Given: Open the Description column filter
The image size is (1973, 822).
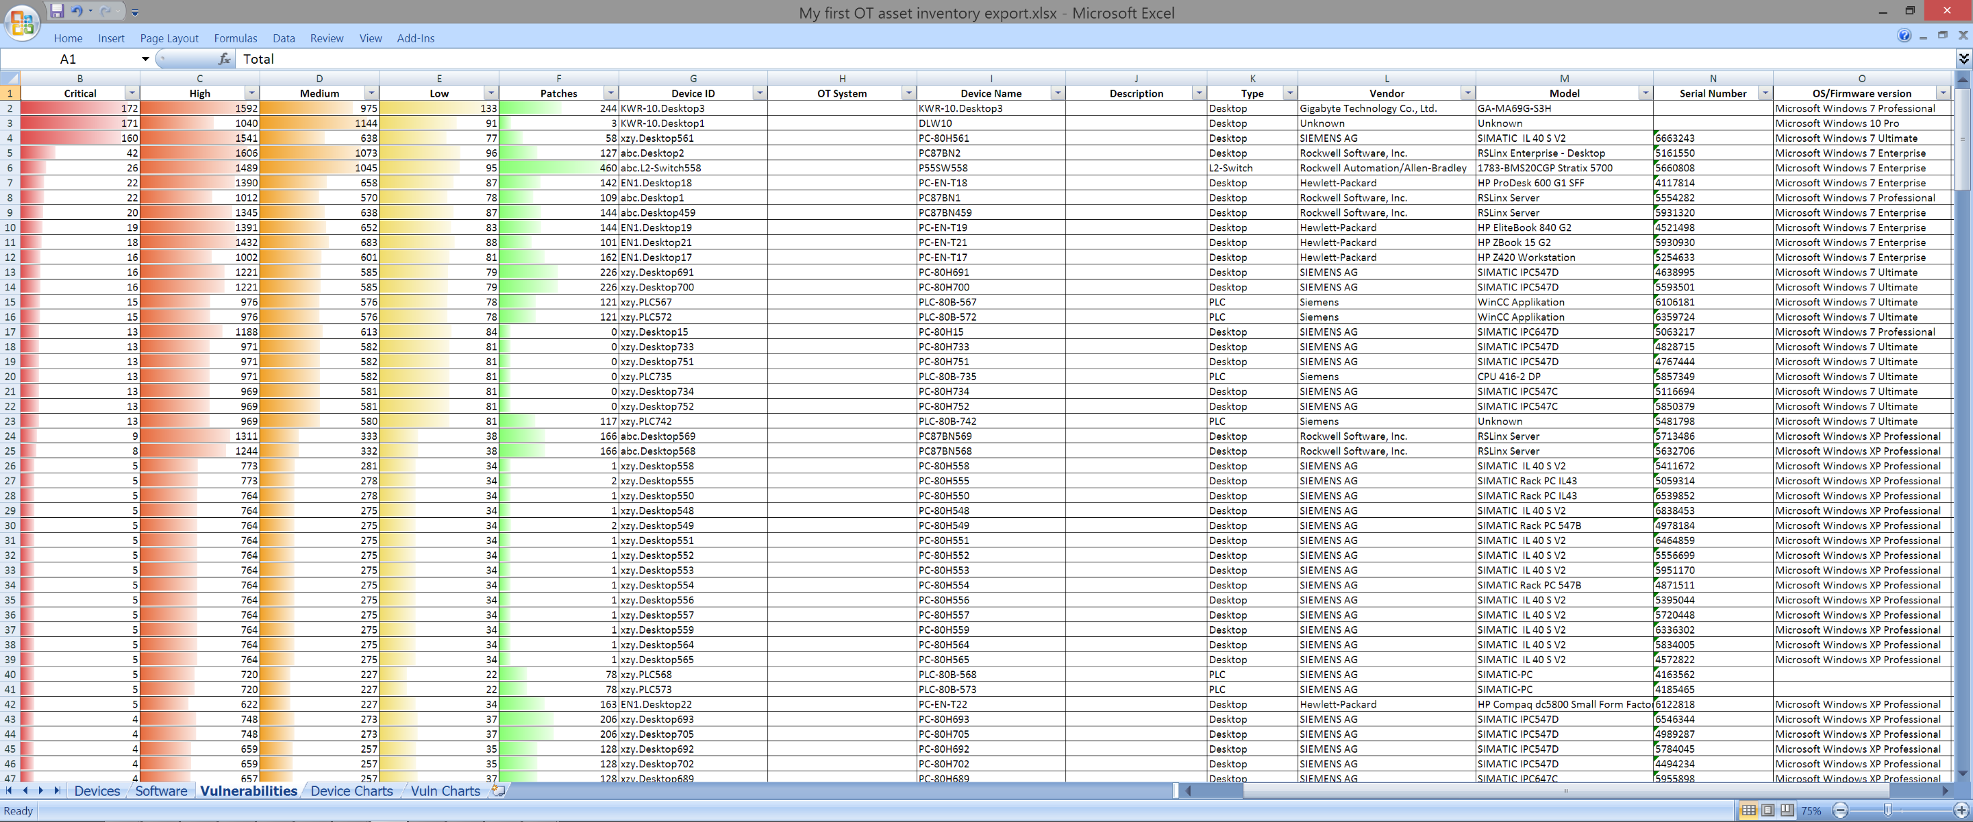Looking at the screenshot, I should pos(1199,93).
